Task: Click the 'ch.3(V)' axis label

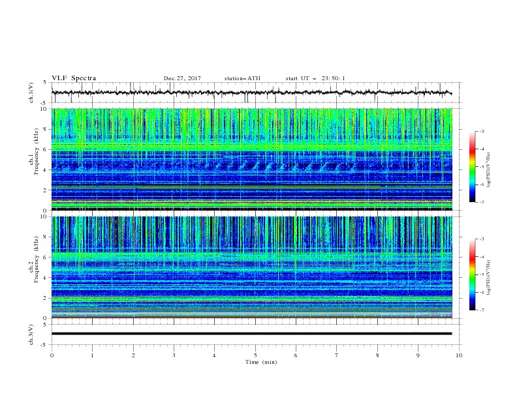Action: click(x=31, y=334)
